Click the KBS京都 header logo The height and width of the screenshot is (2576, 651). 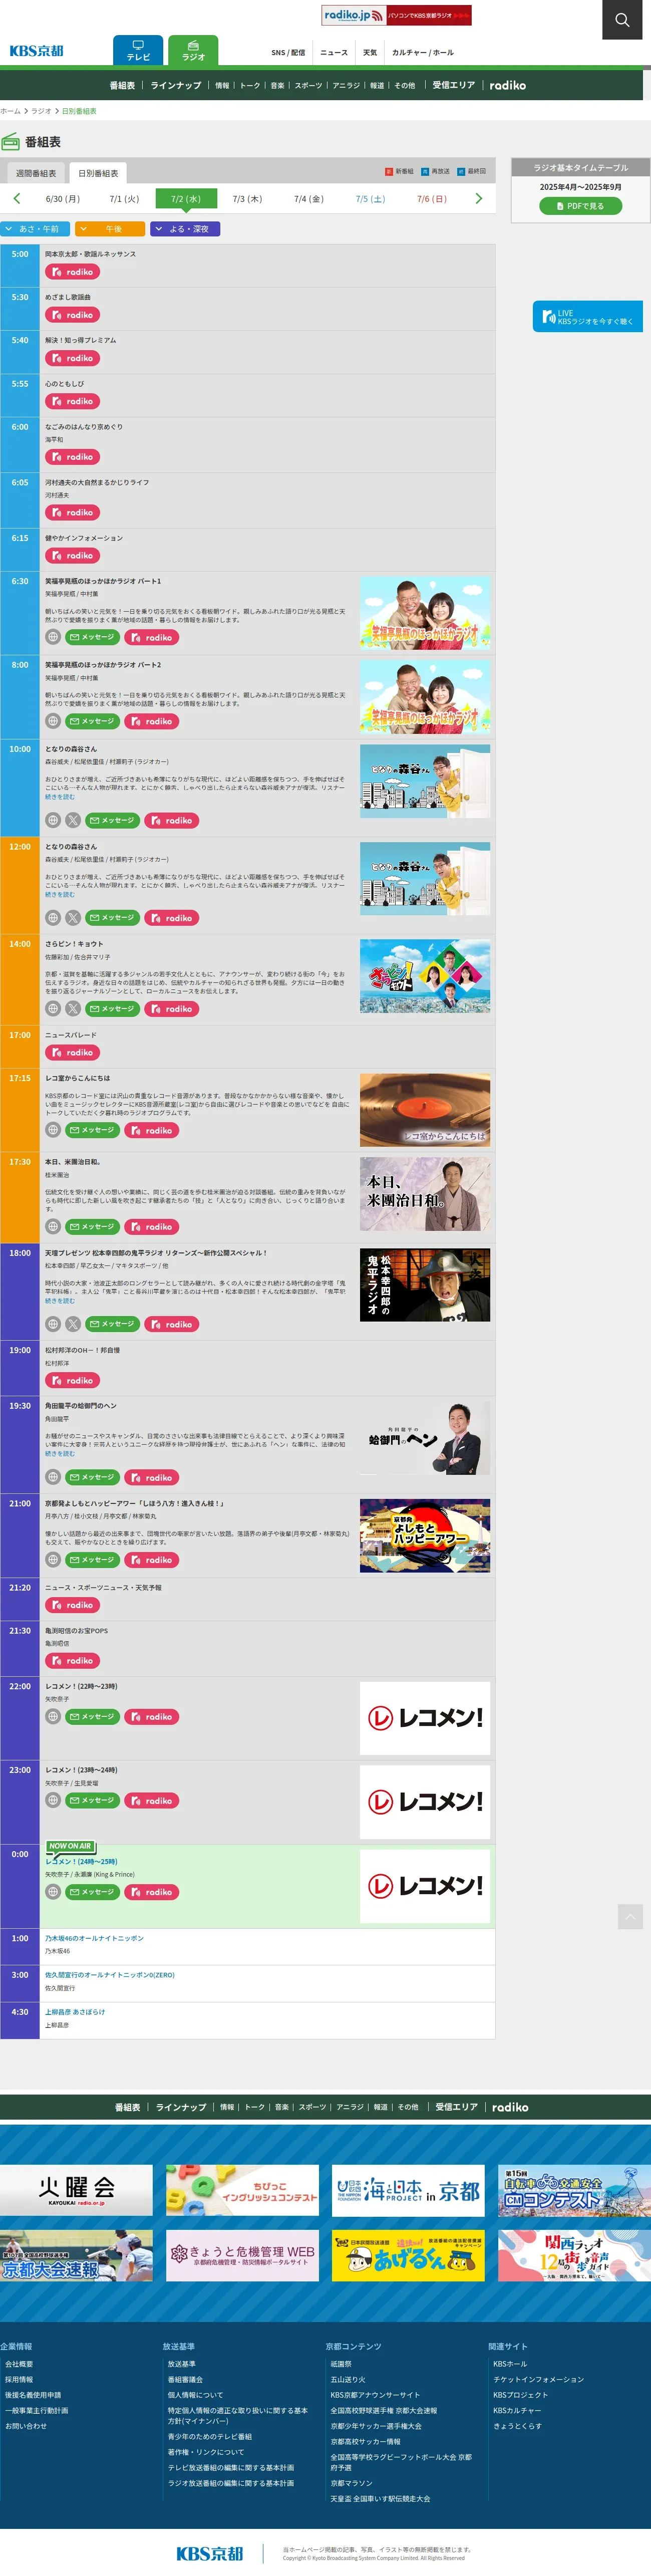[x=36, y=51]
